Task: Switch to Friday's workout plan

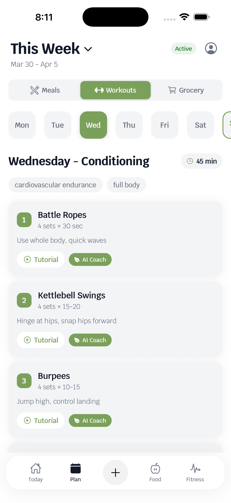Action: click(x=165, y=125)
